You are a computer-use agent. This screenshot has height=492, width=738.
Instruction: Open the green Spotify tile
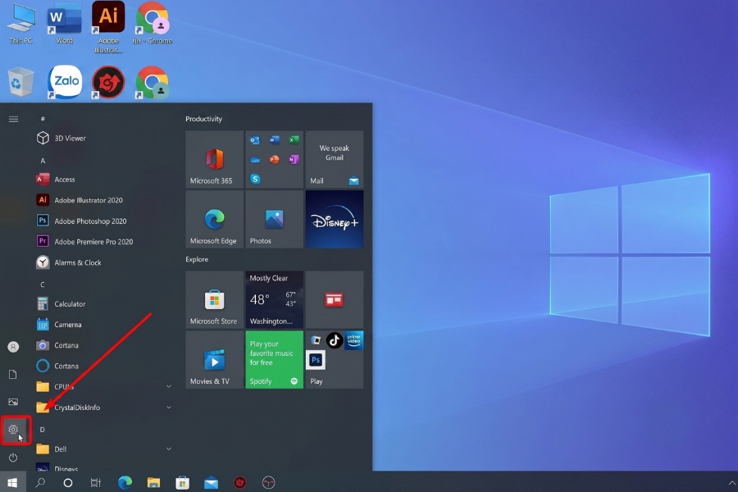click(x=275, y=360)
